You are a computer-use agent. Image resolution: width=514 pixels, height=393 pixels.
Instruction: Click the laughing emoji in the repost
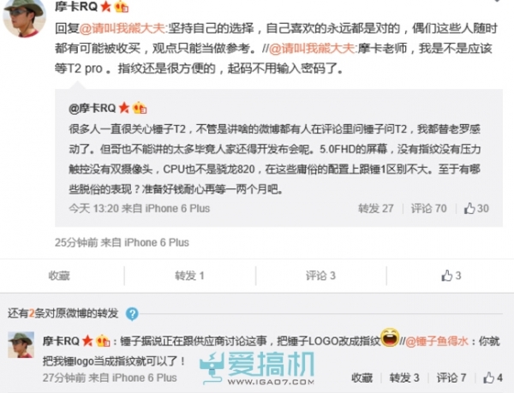coord(390,337)
